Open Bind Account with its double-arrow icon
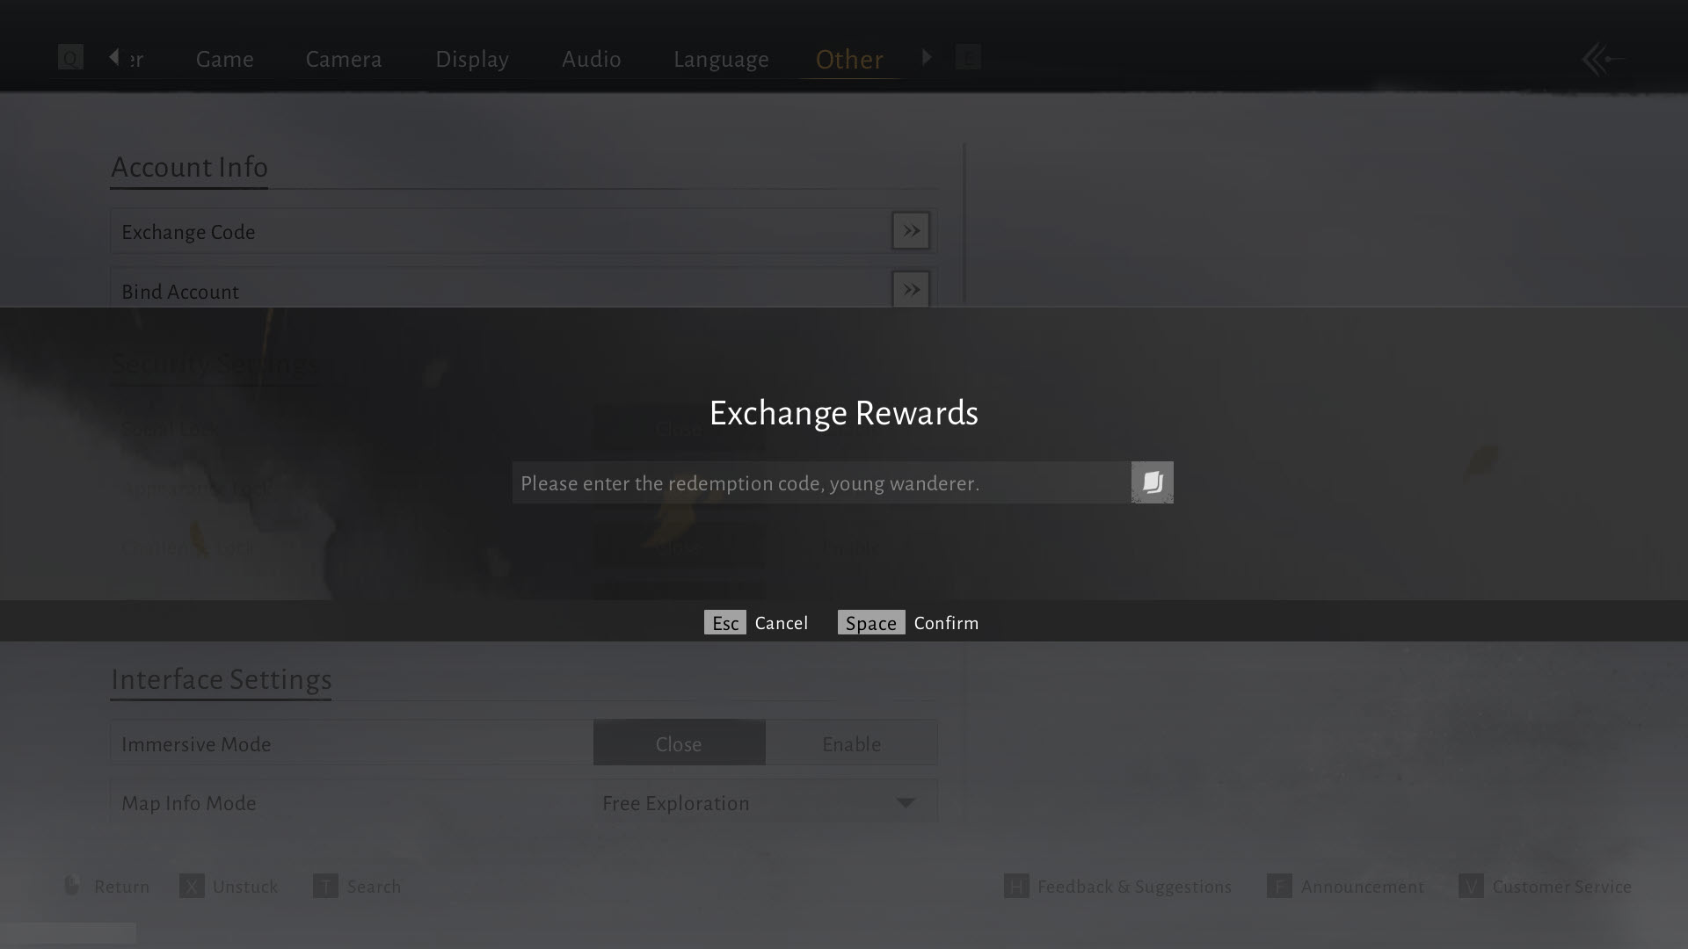This screenshot has height=949, width=1688. 910,289
